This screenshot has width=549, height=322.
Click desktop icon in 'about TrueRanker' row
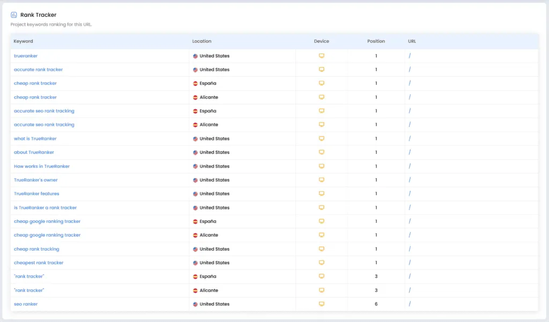[x=322, y=152]
